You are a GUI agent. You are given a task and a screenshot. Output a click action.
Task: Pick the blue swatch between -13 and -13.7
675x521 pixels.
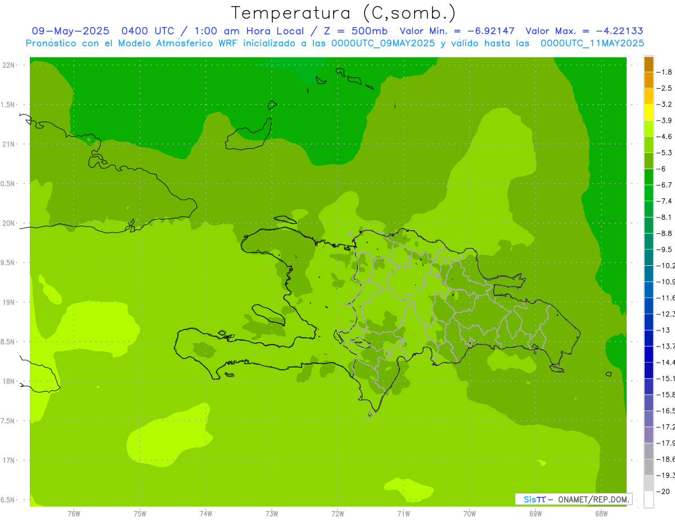coord(649,338)
